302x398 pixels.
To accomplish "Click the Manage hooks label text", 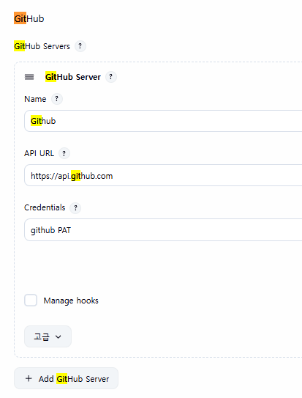I will [71, 301].
